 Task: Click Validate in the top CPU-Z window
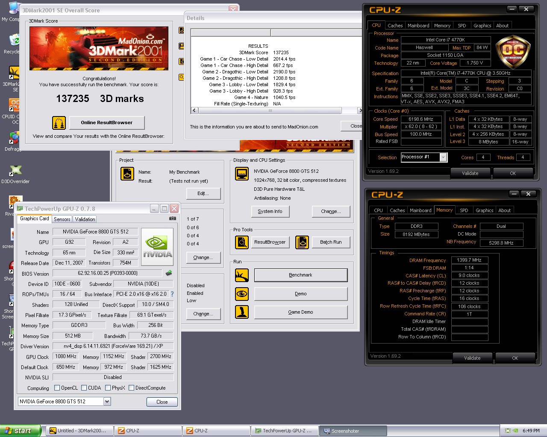pos(470,173)
